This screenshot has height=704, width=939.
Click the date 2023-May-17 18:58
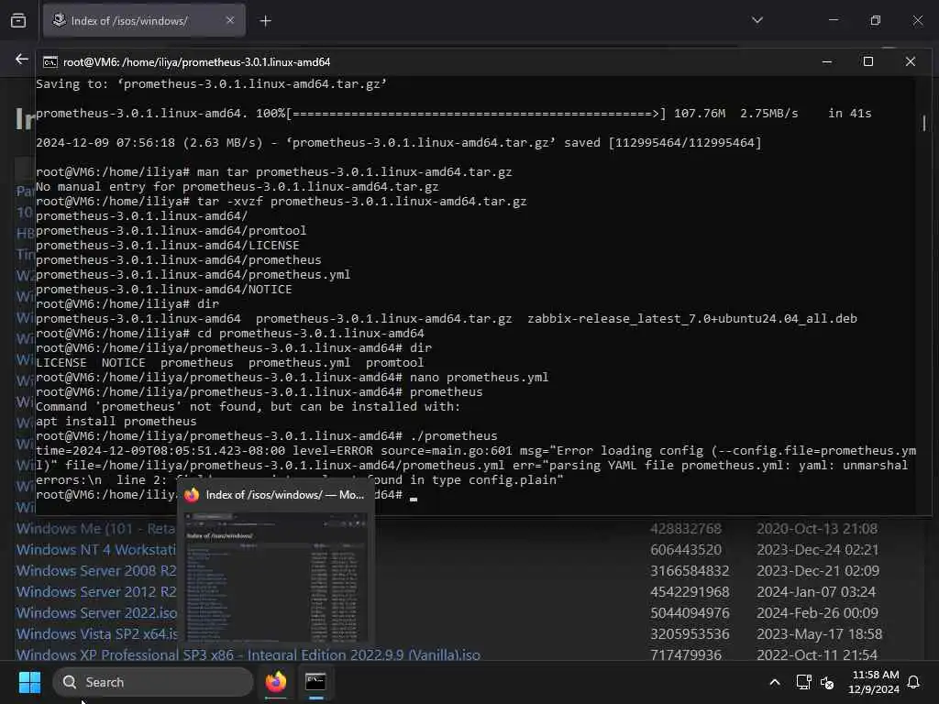[x=819, y=634]
